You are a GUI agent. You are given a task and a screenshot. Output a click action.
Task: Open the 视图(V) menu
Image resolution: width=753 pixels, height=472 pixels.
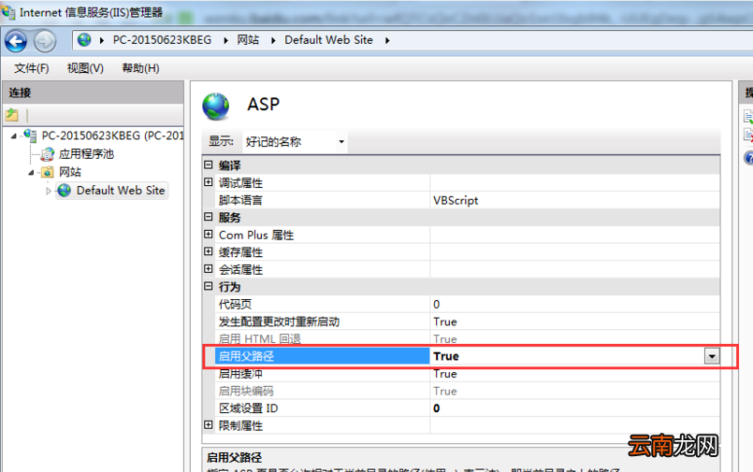(x=85, y=68)
